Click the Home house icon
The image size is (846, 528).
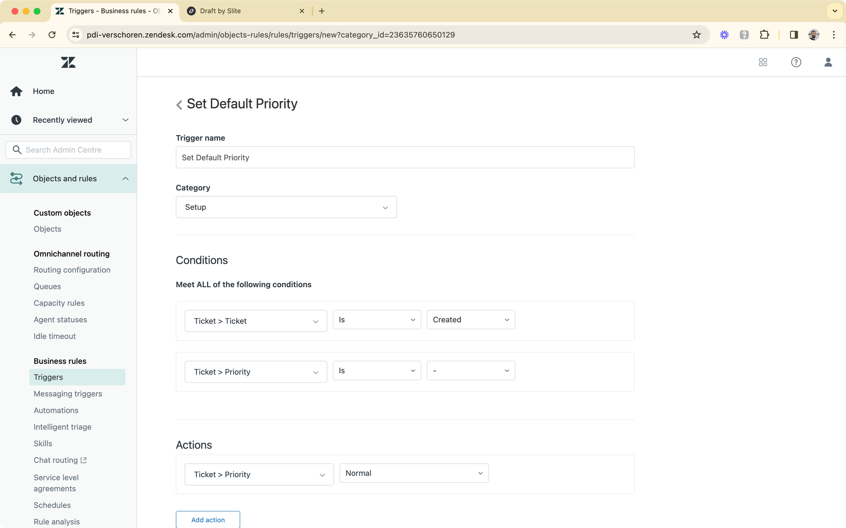(x=16, y=91)
